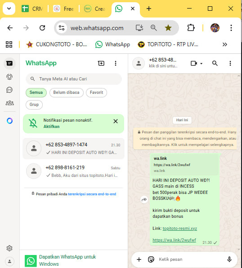Click the zoom magnifier icon in address bar
Viewport: 242px width, 268px height.
pyautogui.click(x=154, y=28)
